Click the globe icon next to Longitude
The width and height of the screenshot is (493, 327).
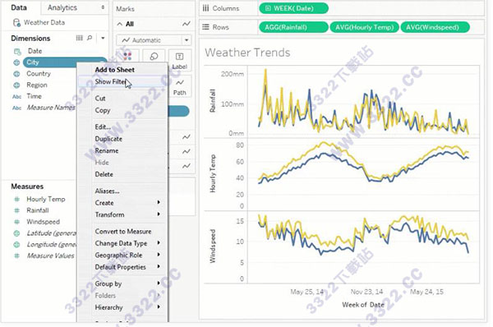click(16, 245)
